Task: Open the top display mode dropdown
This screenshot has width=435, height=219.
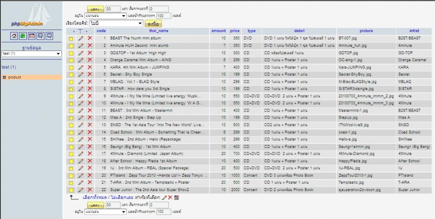Action: point(105,16)
